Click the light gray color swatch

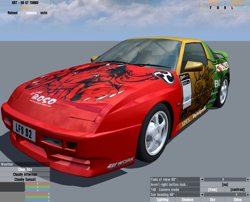(12, 197)
